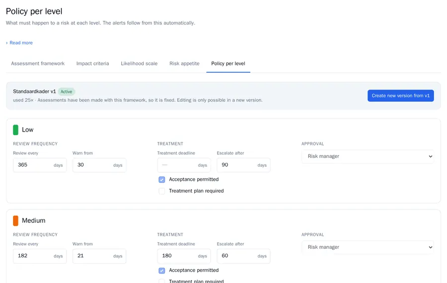Enable Low level Treatment plan required
This screenshot has height=283, width=447.
(161, 191)
